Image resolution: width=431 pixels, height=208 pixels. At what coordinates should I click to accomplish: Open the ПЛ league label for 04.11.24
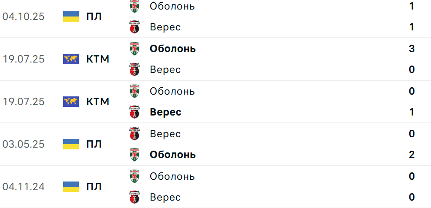click(94, 187)
